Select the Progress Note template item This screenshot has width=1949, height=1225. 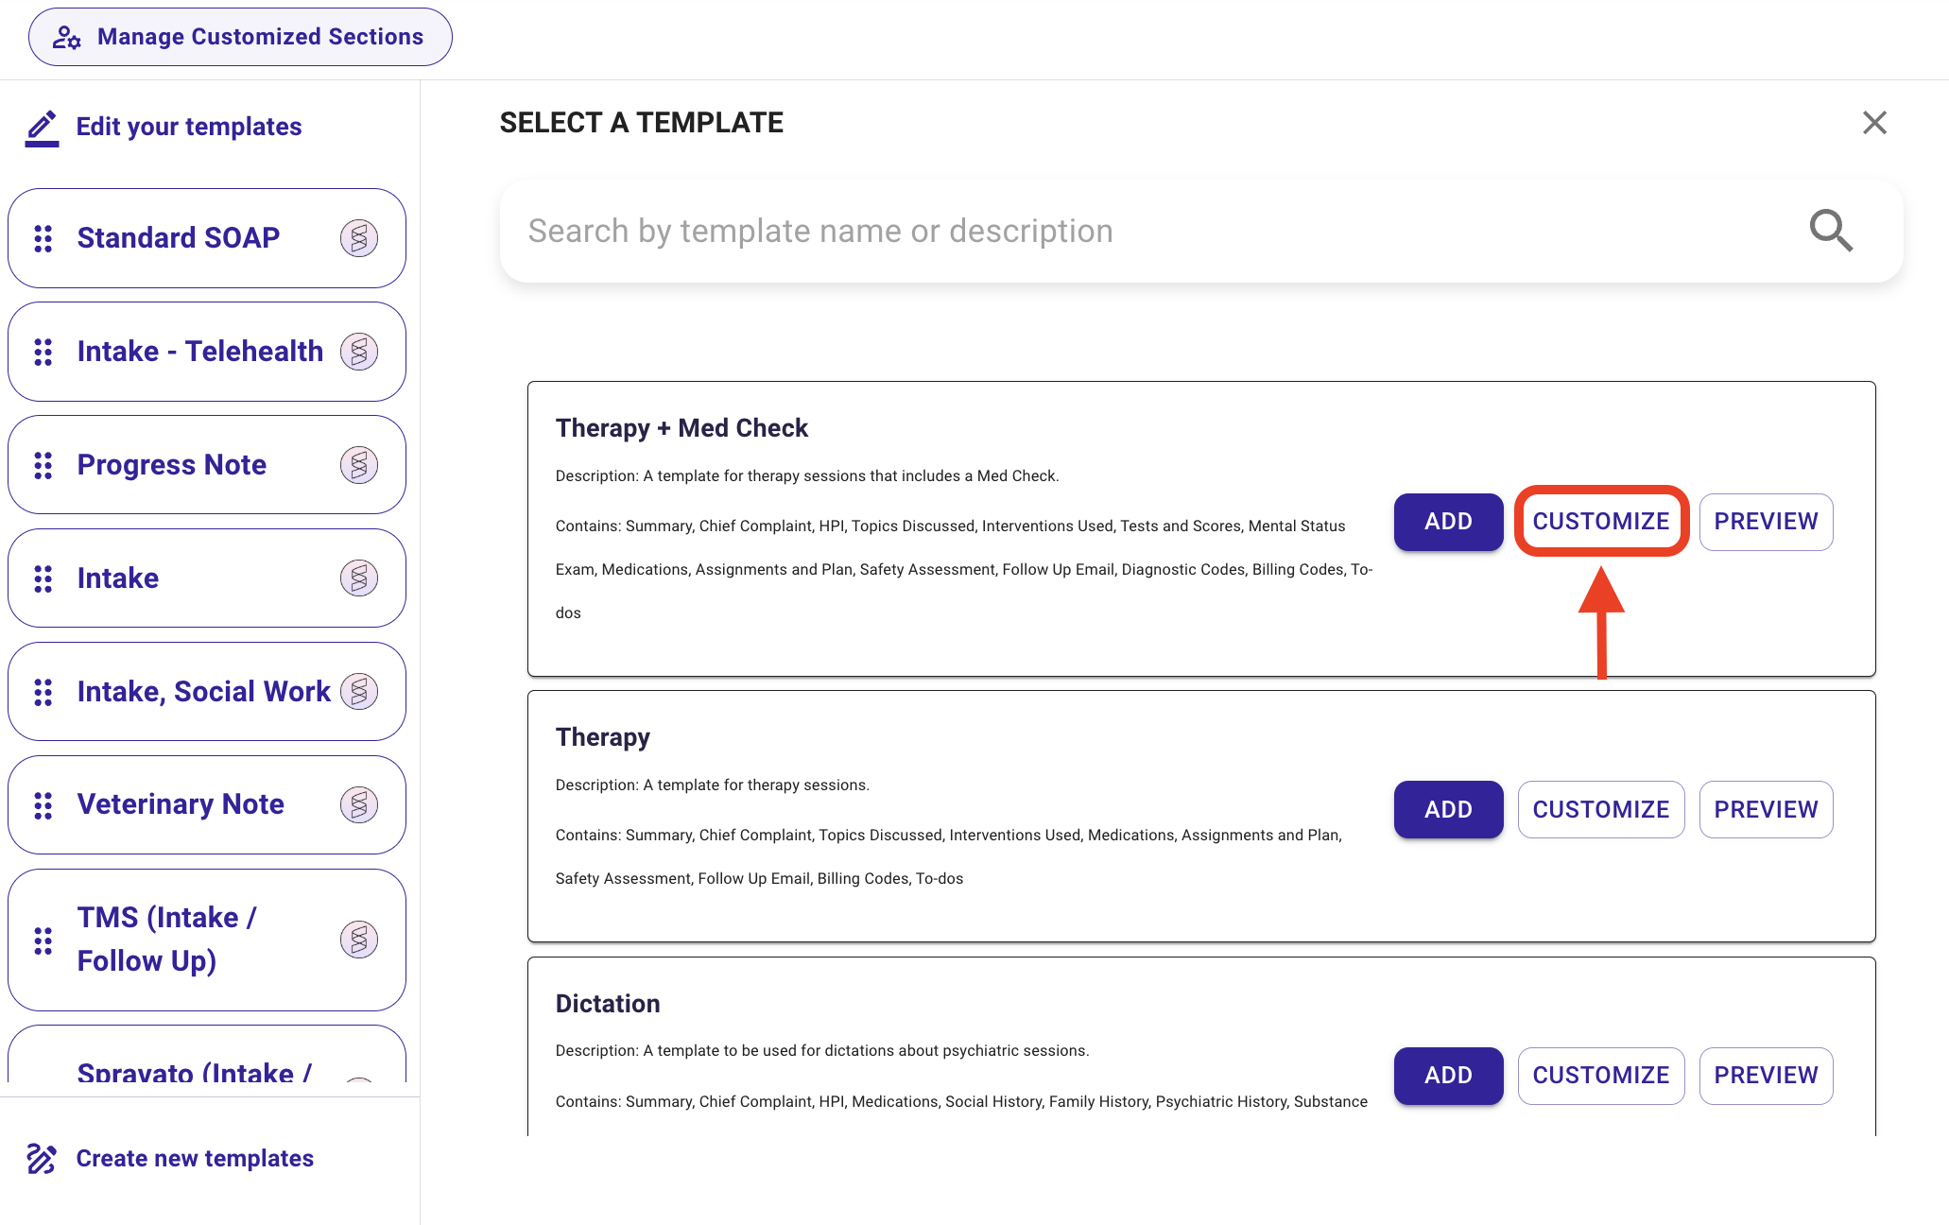(207, 465)
